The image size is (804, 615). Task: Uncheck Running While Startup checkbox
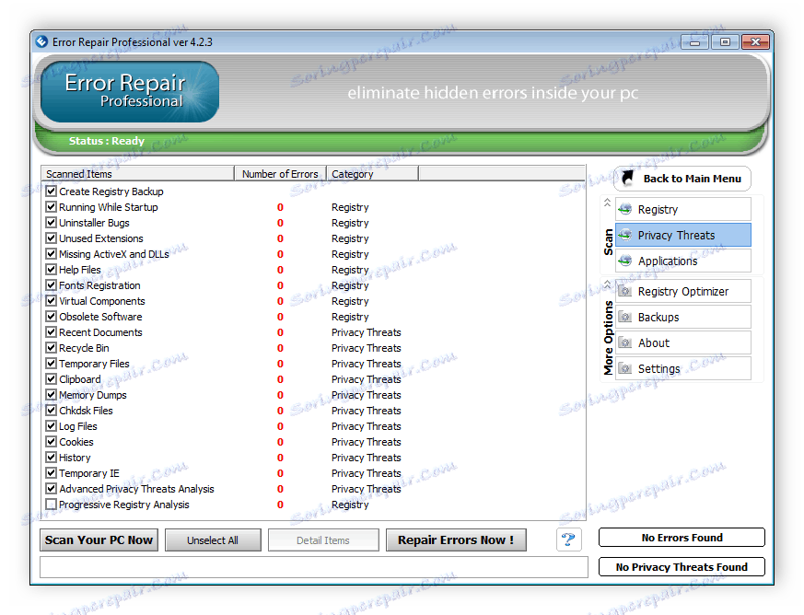coord(51,207)
